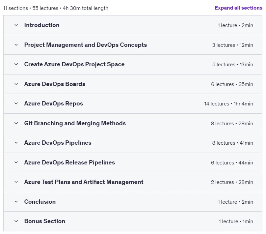Viewport: 266px width, 234px height.
Task: Click the '2 lectures • 28min' text
Action: coord(232,182)
